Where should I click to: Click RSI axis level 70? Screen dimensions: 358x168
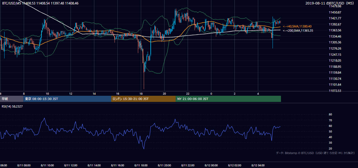click(330, 120)
